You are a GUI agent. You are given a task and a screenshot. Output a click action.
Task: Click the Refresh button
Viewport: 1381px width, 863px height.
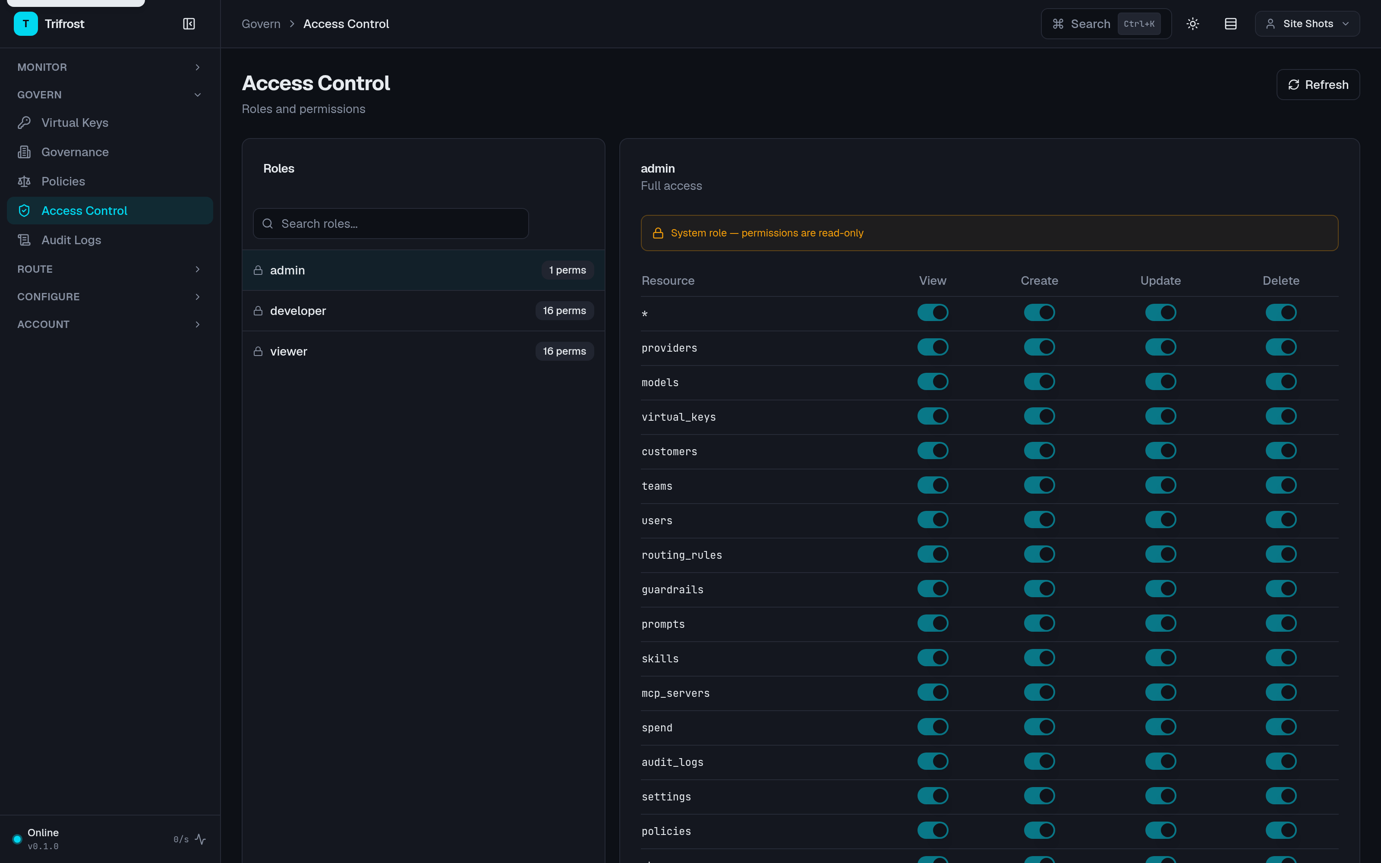[1318, 85]
